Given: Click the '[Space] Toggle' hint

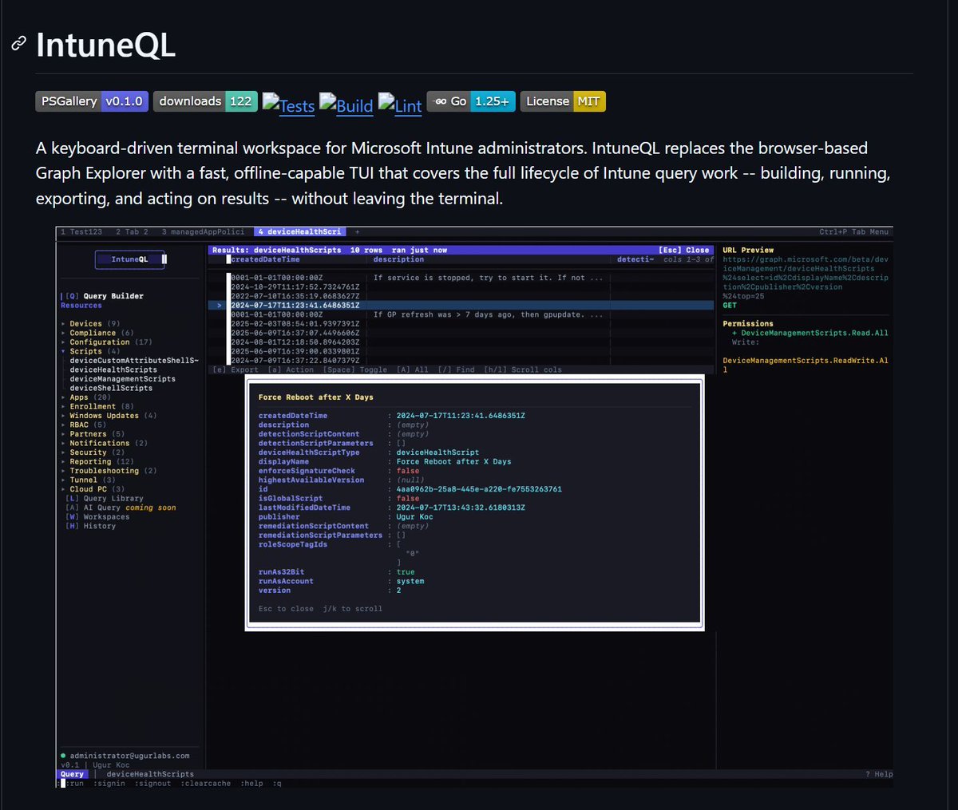Looking at the screenshot, I should tap(354, 370).
